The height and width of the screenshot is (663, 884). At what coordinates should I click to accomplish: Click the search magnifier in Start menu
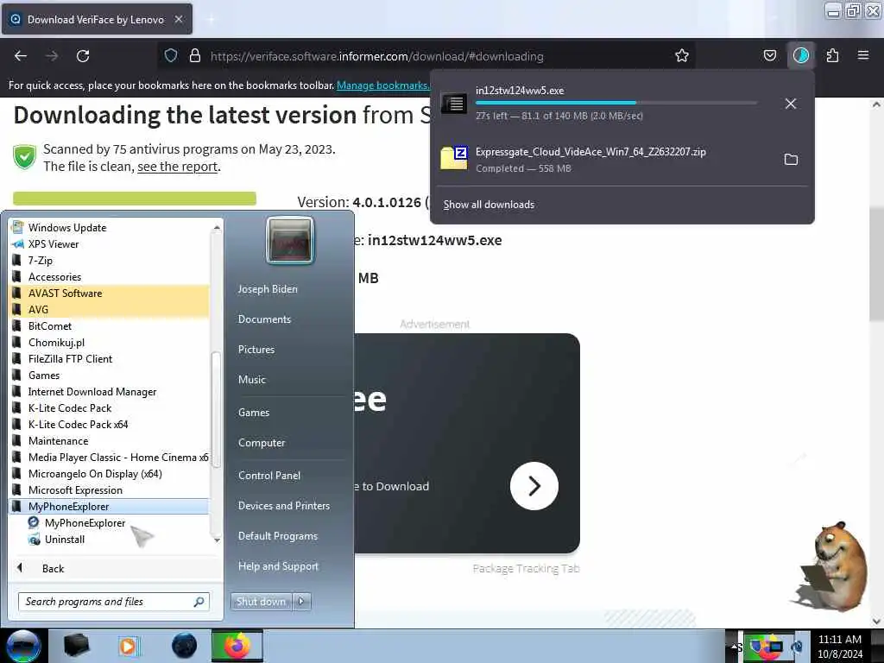199,602
